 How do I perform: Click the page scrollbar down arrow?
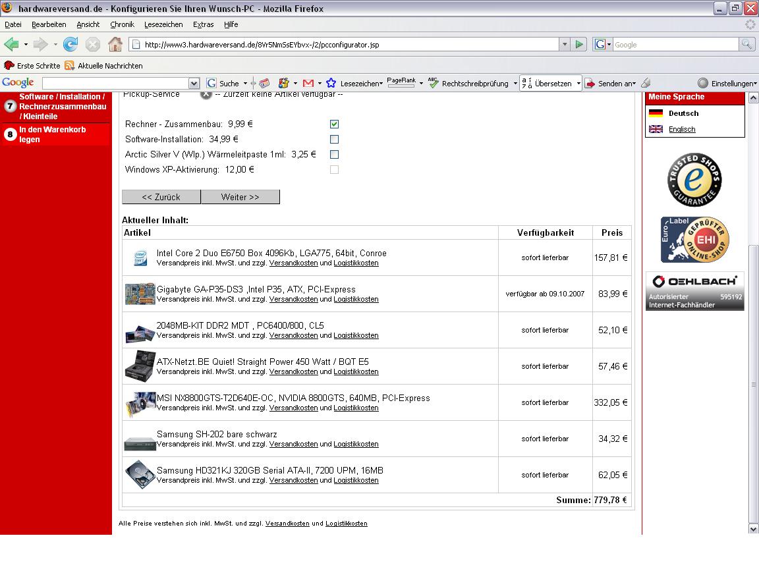753,529
